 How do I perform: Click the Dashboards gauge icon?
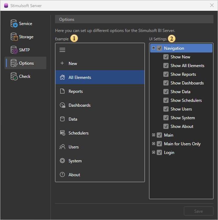tap(62, 105)
